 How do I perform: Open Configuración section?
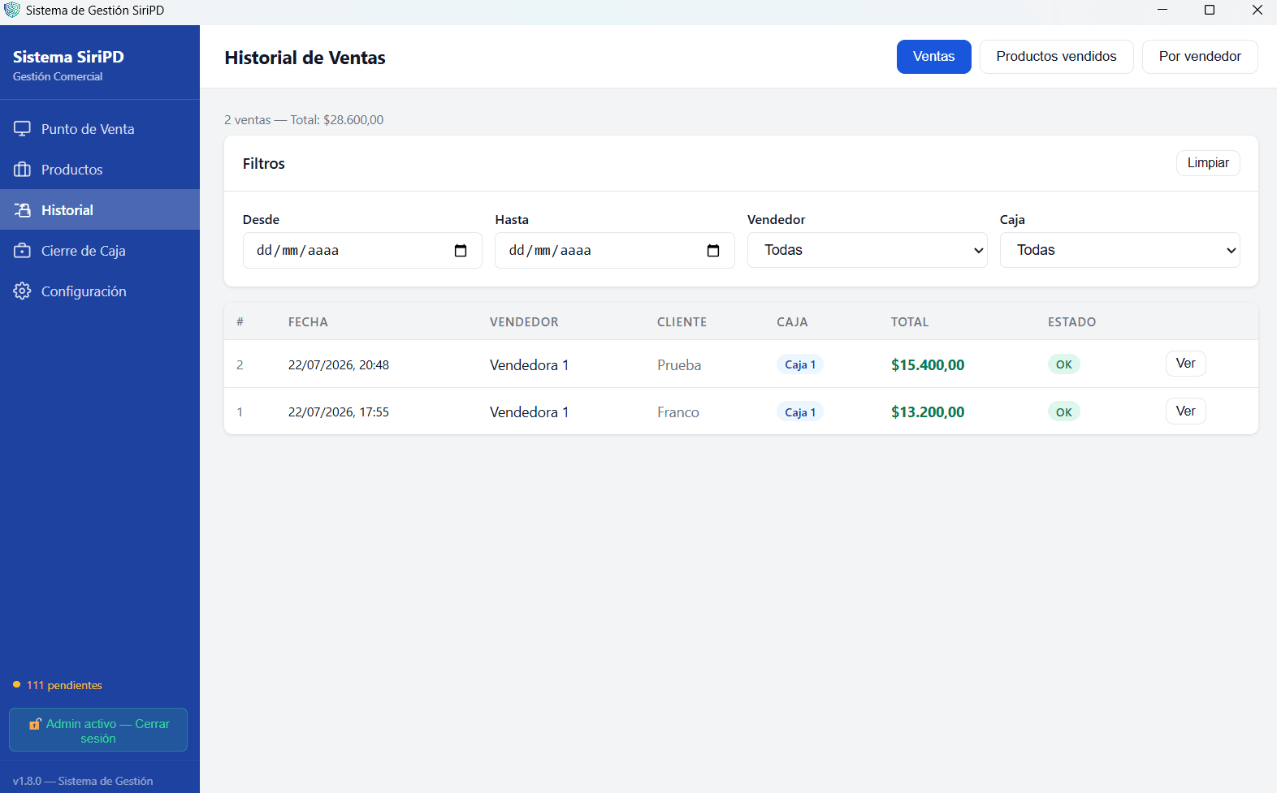tap(100, 291)
